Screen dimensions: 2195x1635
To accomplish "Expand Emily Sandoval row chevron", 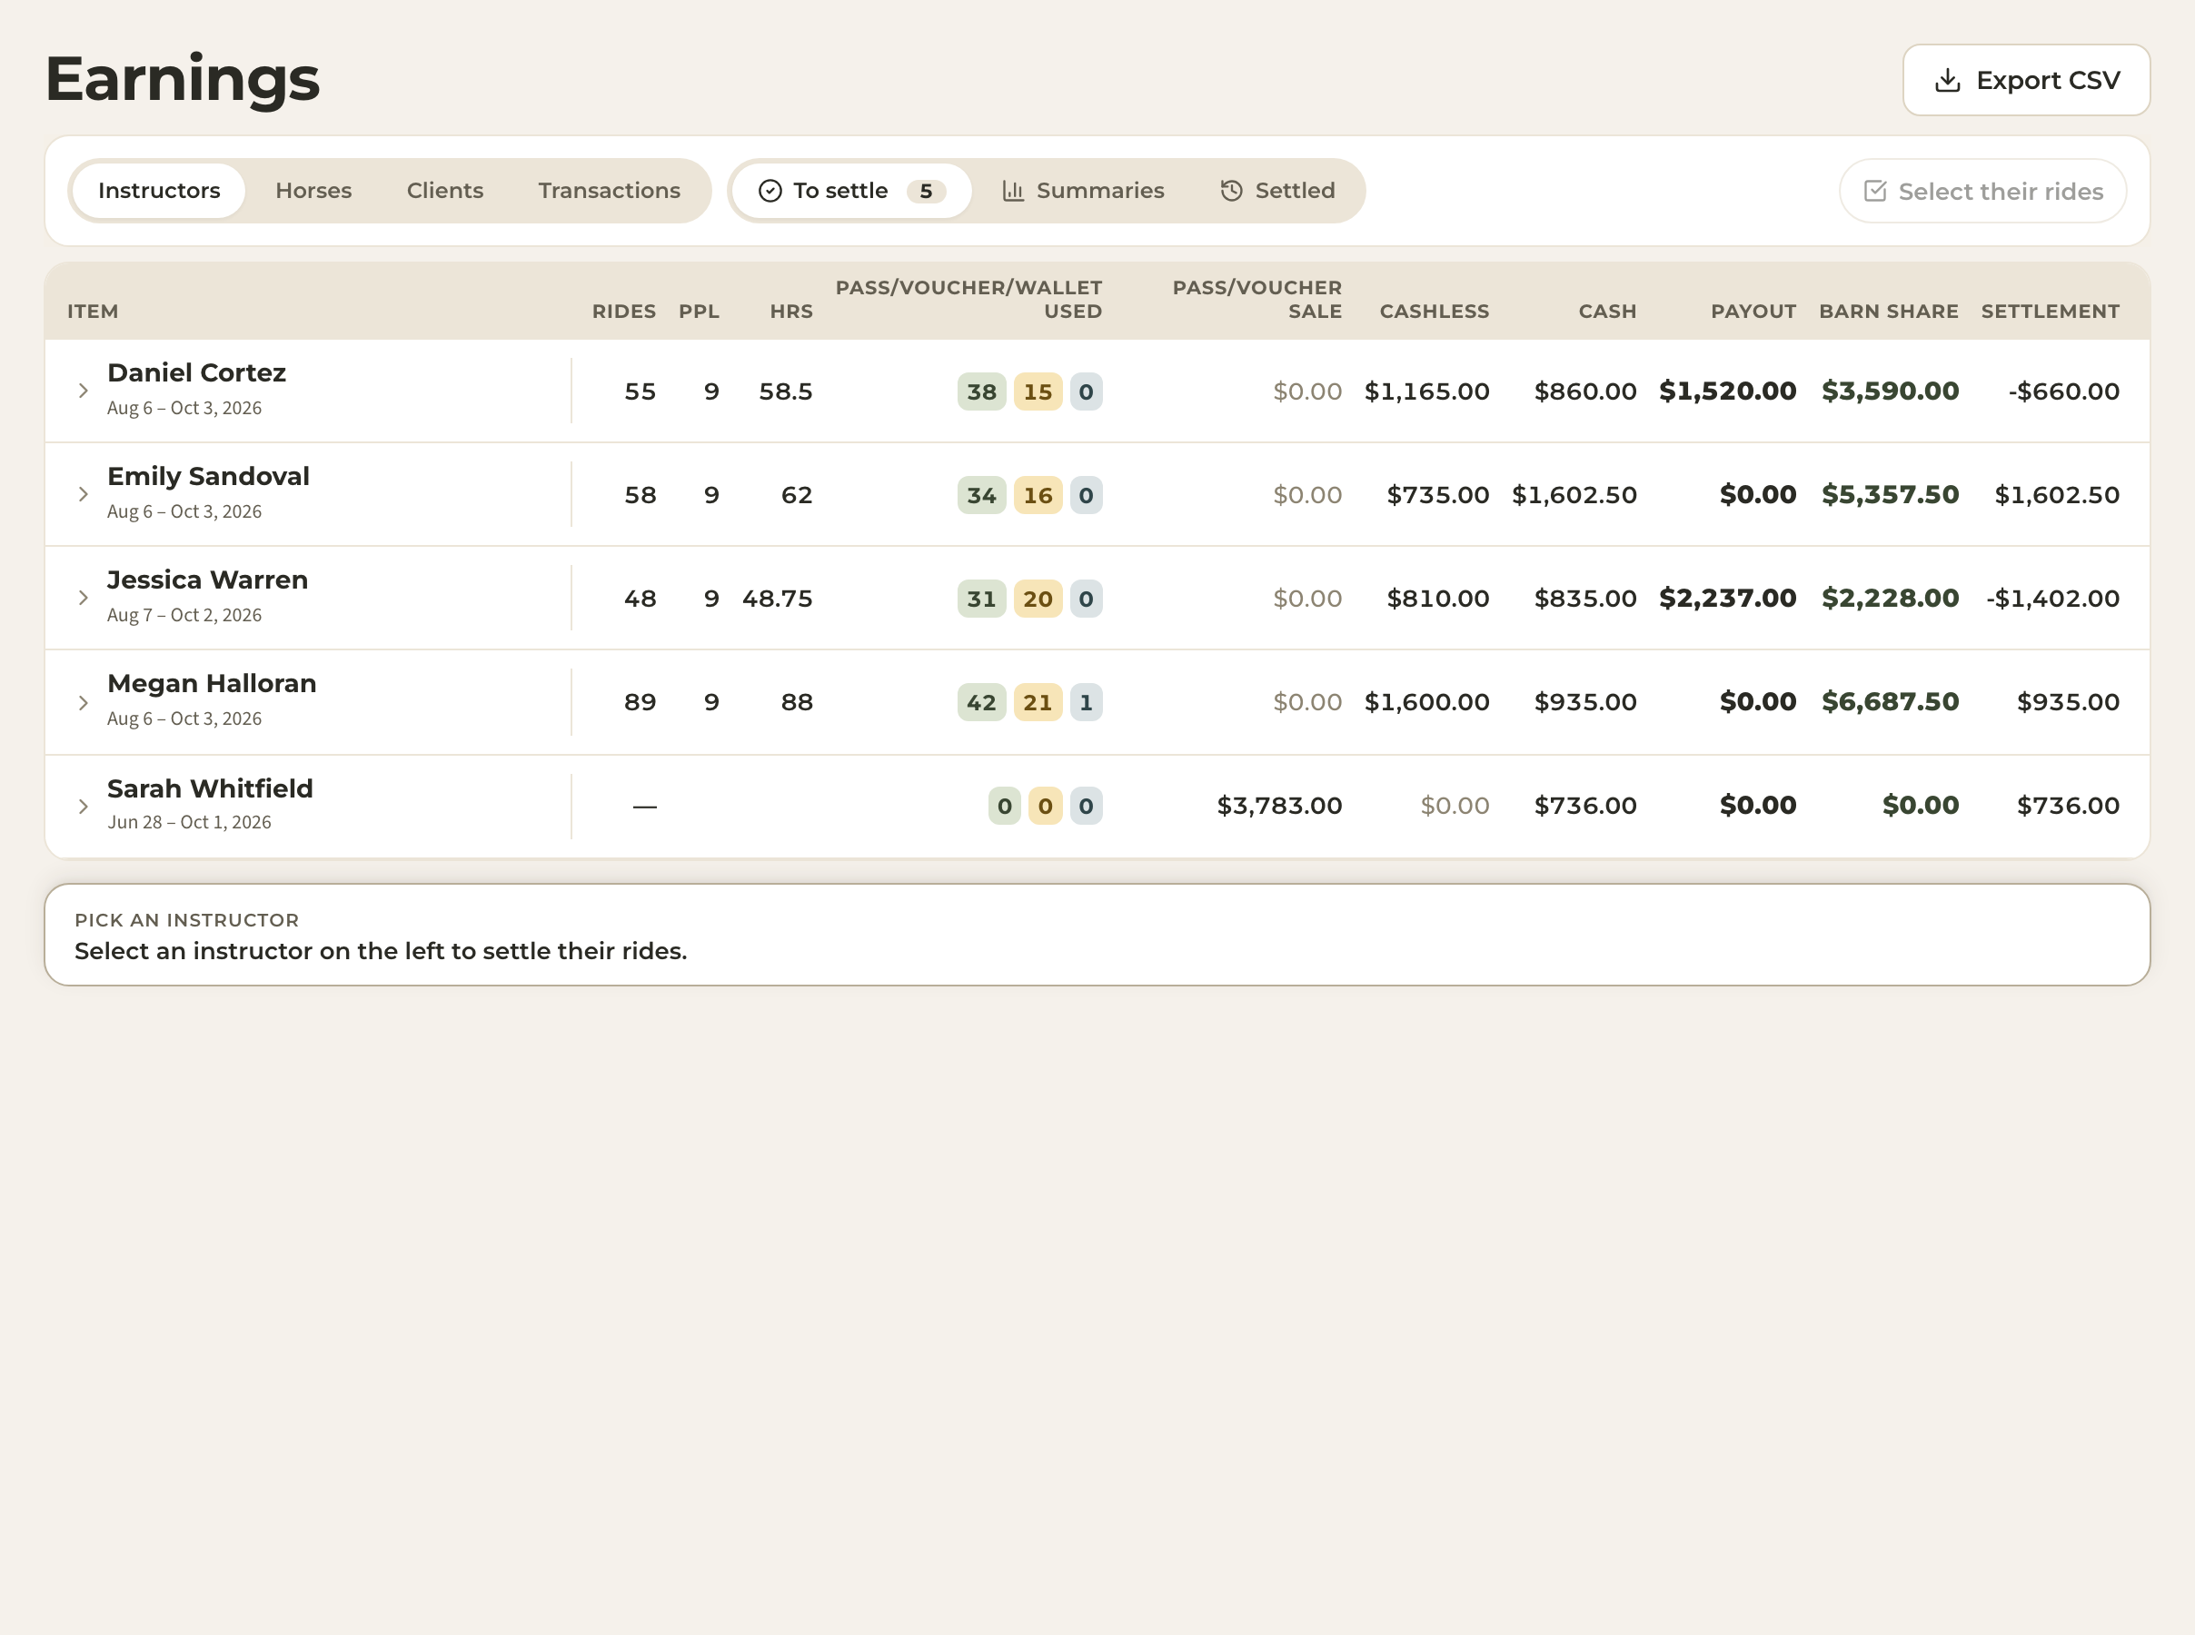I will [83, 494].
